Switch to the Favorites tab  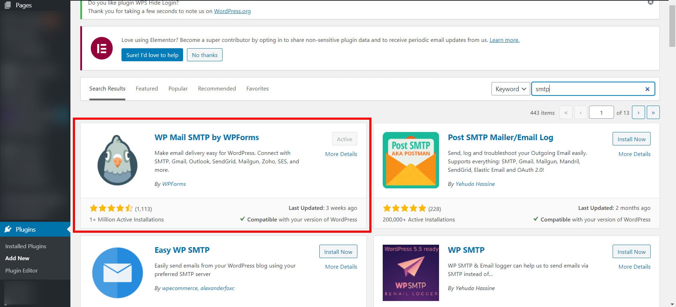[x=257, y=89]
